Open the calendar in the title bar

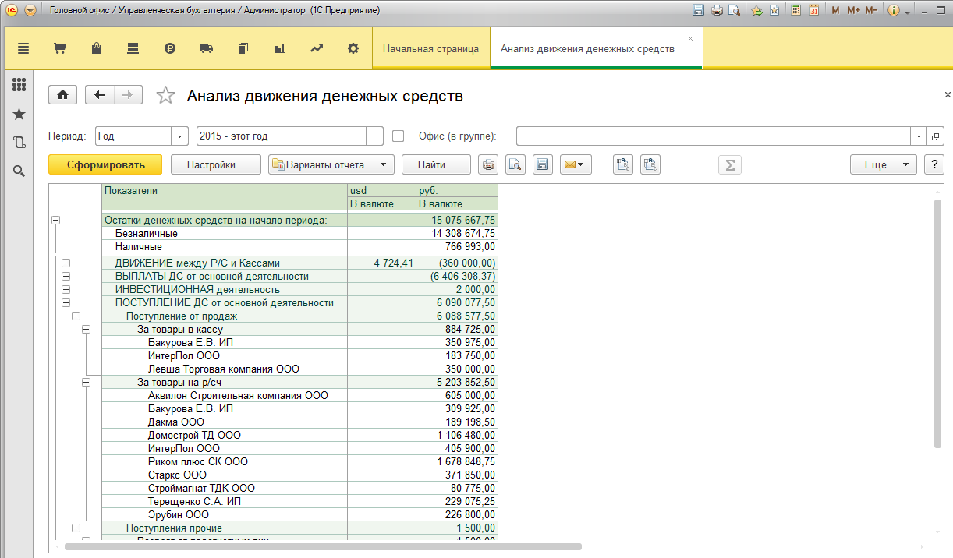tap(813, 11)
